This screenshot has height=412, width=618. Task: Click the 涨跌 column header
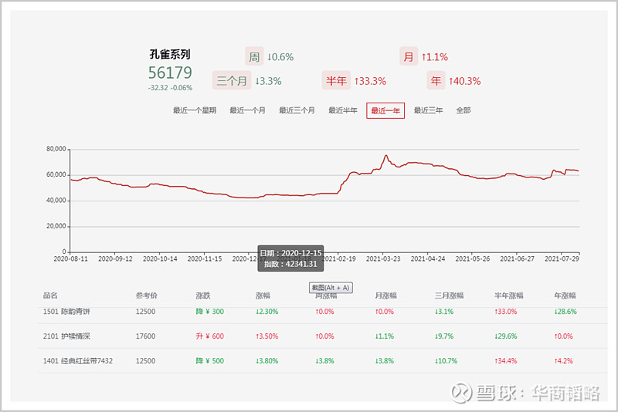click(203, 295)
